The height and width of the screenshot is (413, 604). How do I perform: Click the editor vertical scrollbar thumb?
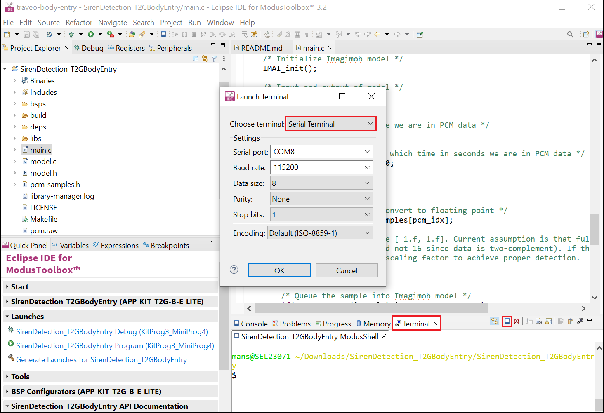pyautogui.click(x=595, y=229)
